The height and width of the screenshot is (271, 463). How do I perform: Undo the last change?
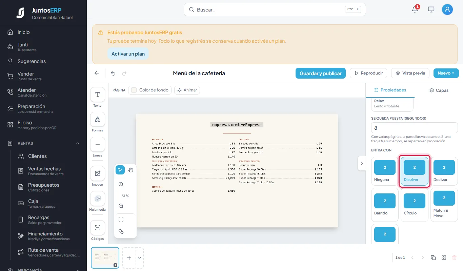click(x=113, y=73)
